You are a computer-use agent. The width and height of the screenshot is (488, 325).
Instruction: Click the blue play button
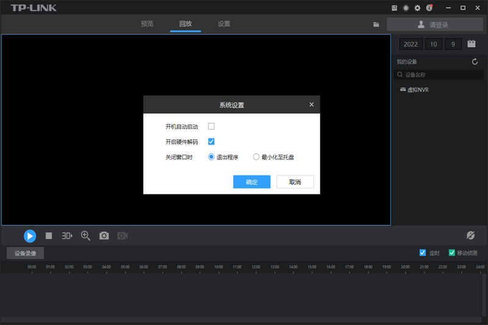(30, 235)
